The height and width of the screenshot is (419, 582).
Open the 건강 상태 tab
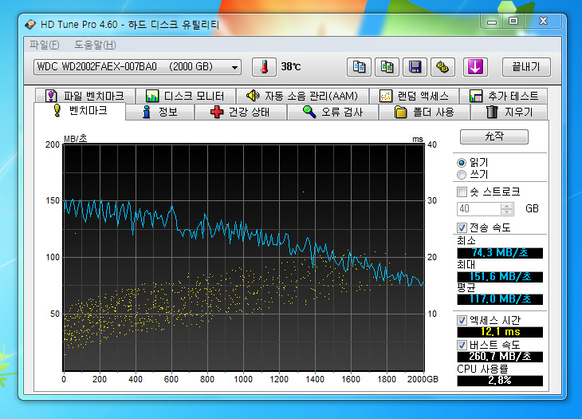pos(241,112)
